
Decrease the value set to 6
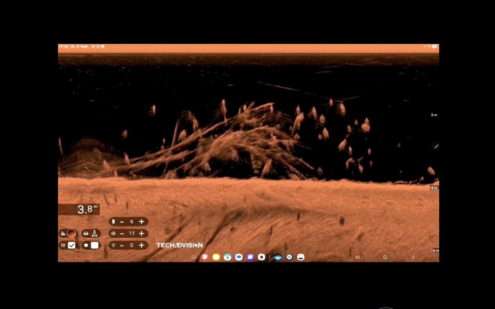(122, 222)
